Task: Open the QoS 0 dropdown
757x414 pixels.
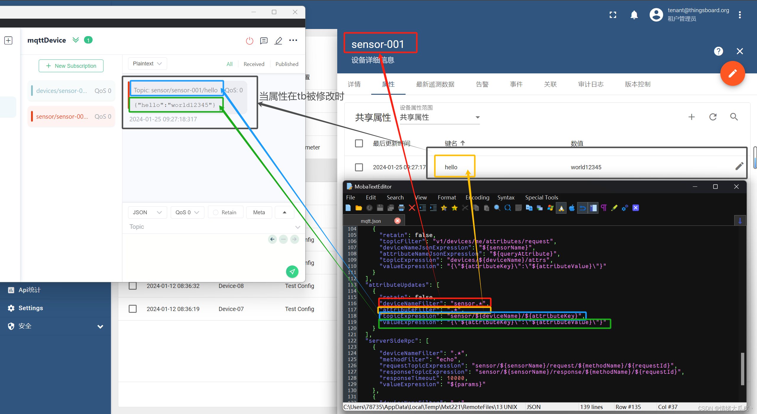Action: pyautogui.click(x=187, y=212)
